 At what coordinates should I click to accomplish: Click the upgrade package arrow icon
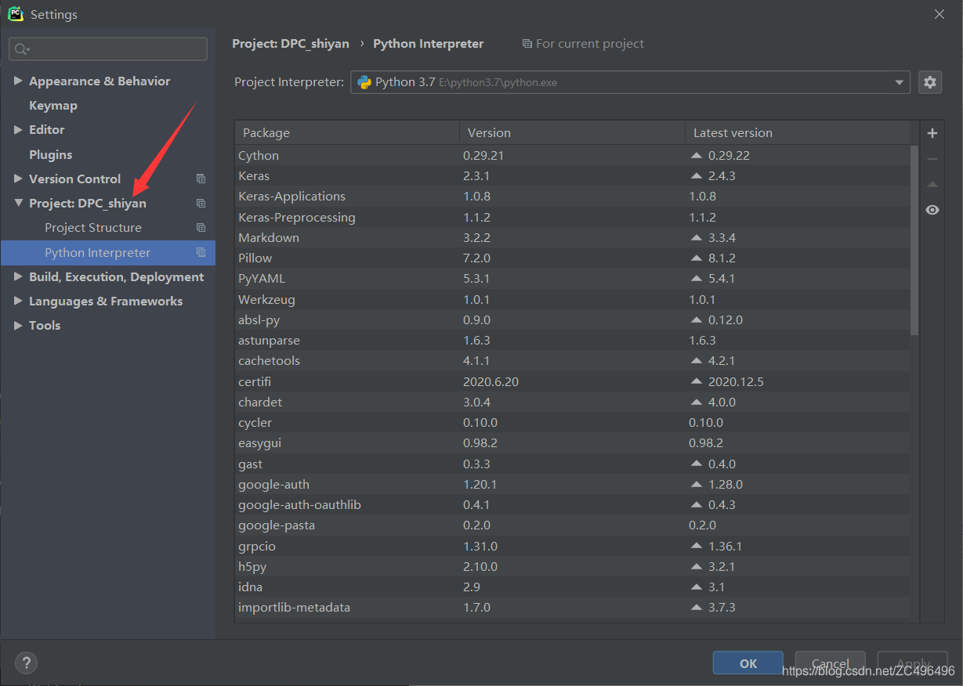coord(932,185)
